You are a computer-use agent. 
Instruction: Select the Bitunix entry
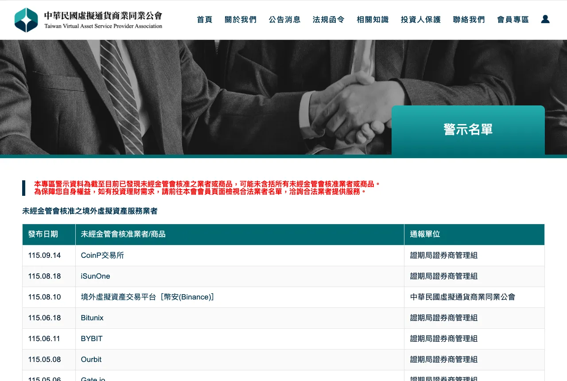click(x=92, y=318)
